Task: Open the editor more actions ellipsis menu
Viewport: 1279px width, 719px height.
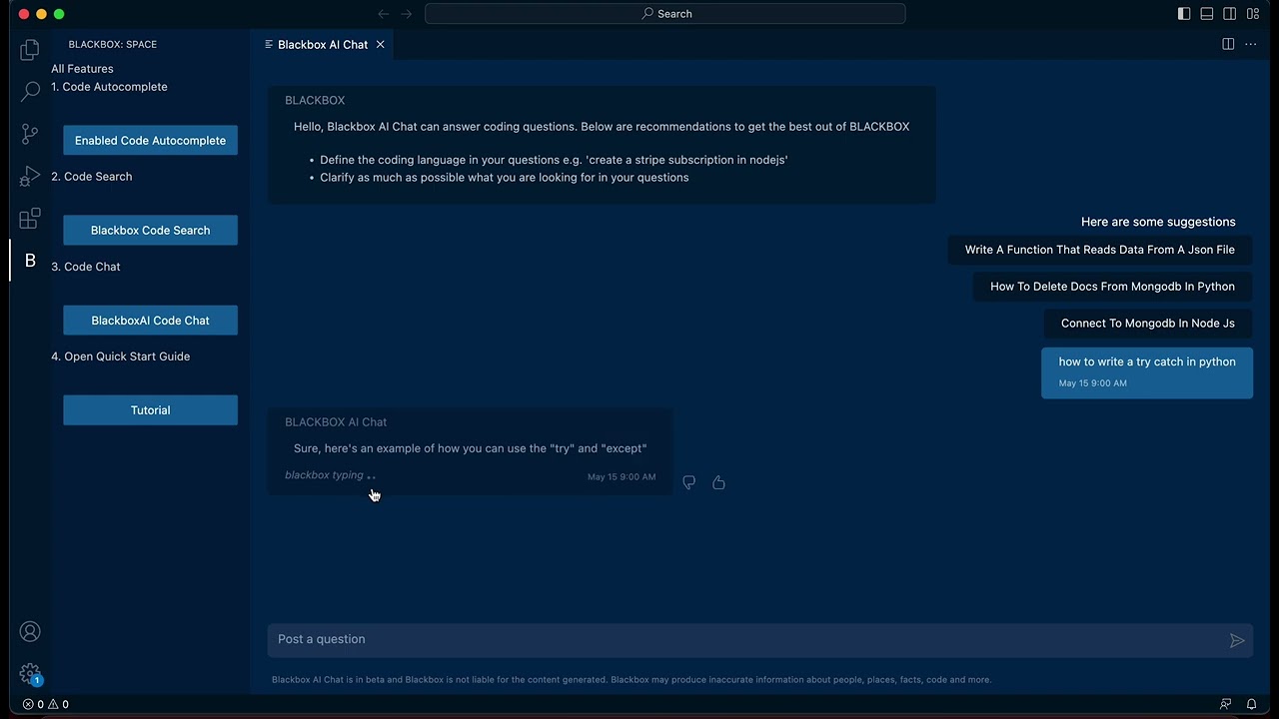Action: [1250, 44]
